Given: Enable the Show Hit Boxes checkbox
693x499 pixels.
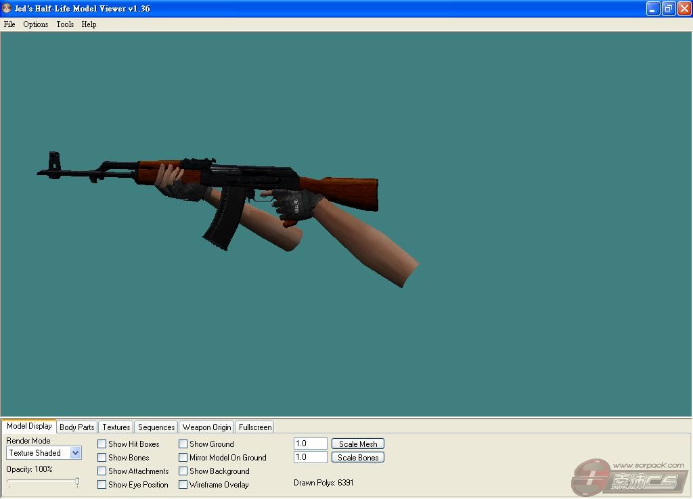Looking at the screenshot, I should [x=102, y=444].
